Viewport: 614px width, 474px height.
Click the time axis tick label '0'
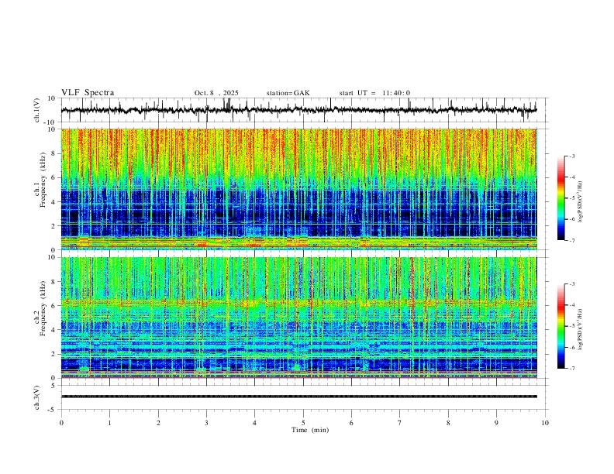[61, 423]
